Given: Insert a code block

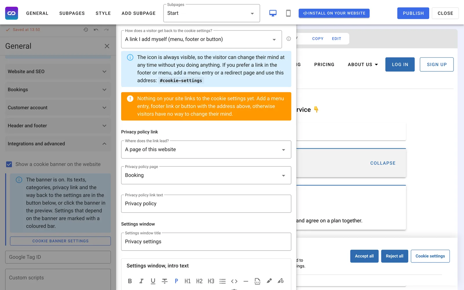Looking at the screenshot, I should [x=234, y=281].
